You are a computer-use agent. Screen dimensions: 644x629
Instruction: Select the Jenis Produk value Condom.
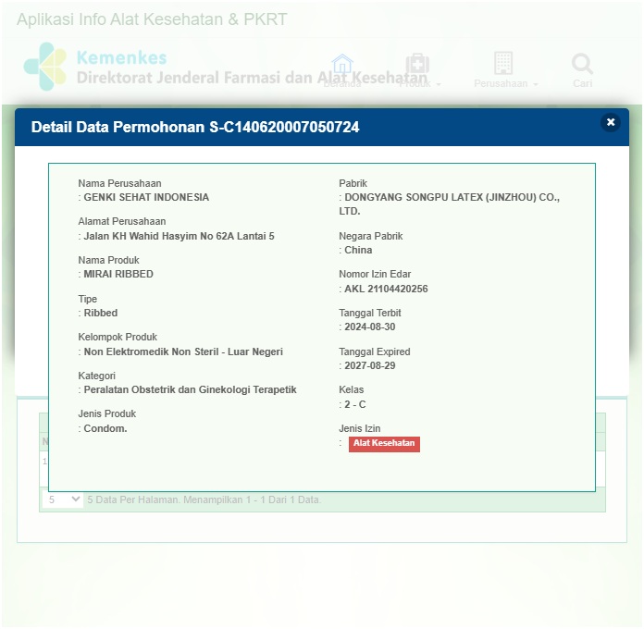(105, 428)
